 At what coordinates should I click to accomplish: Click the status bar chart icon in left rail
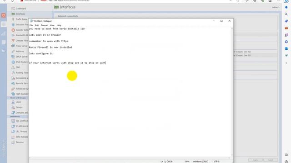point(4,34)
